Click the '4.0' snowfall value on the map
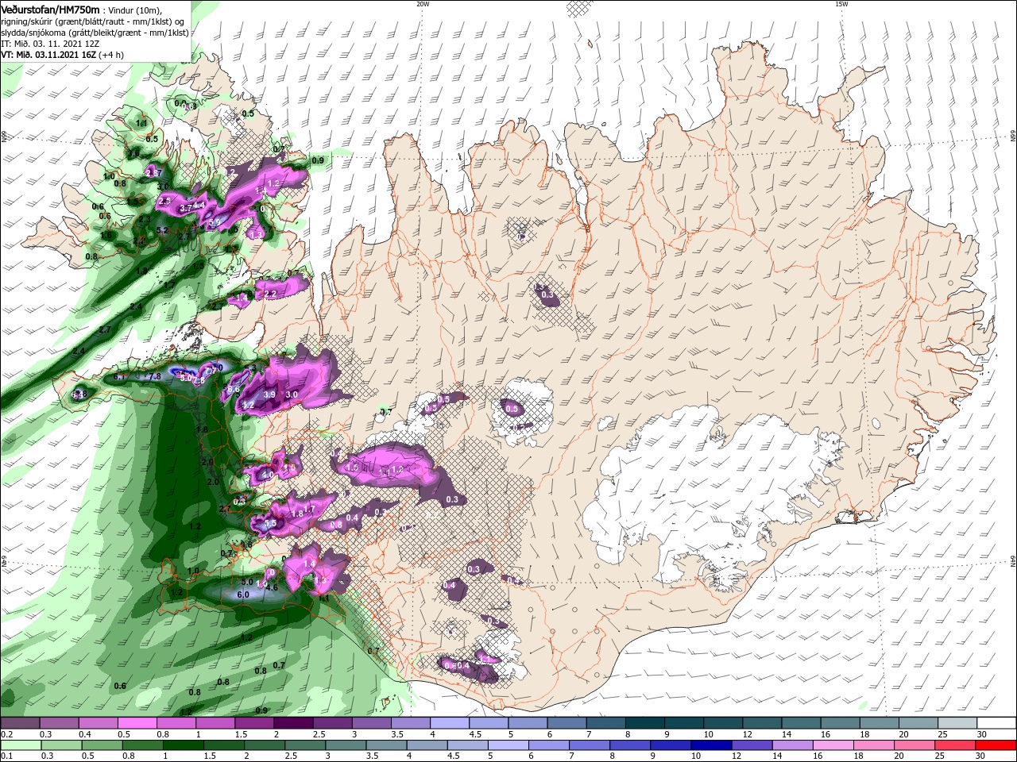 point(267,475)
